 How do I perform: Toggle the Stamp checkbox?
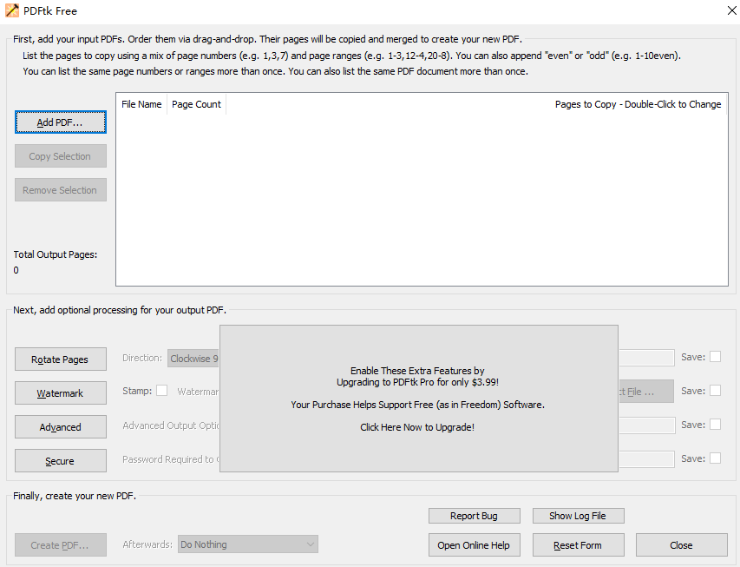click(x=161, y=391)
